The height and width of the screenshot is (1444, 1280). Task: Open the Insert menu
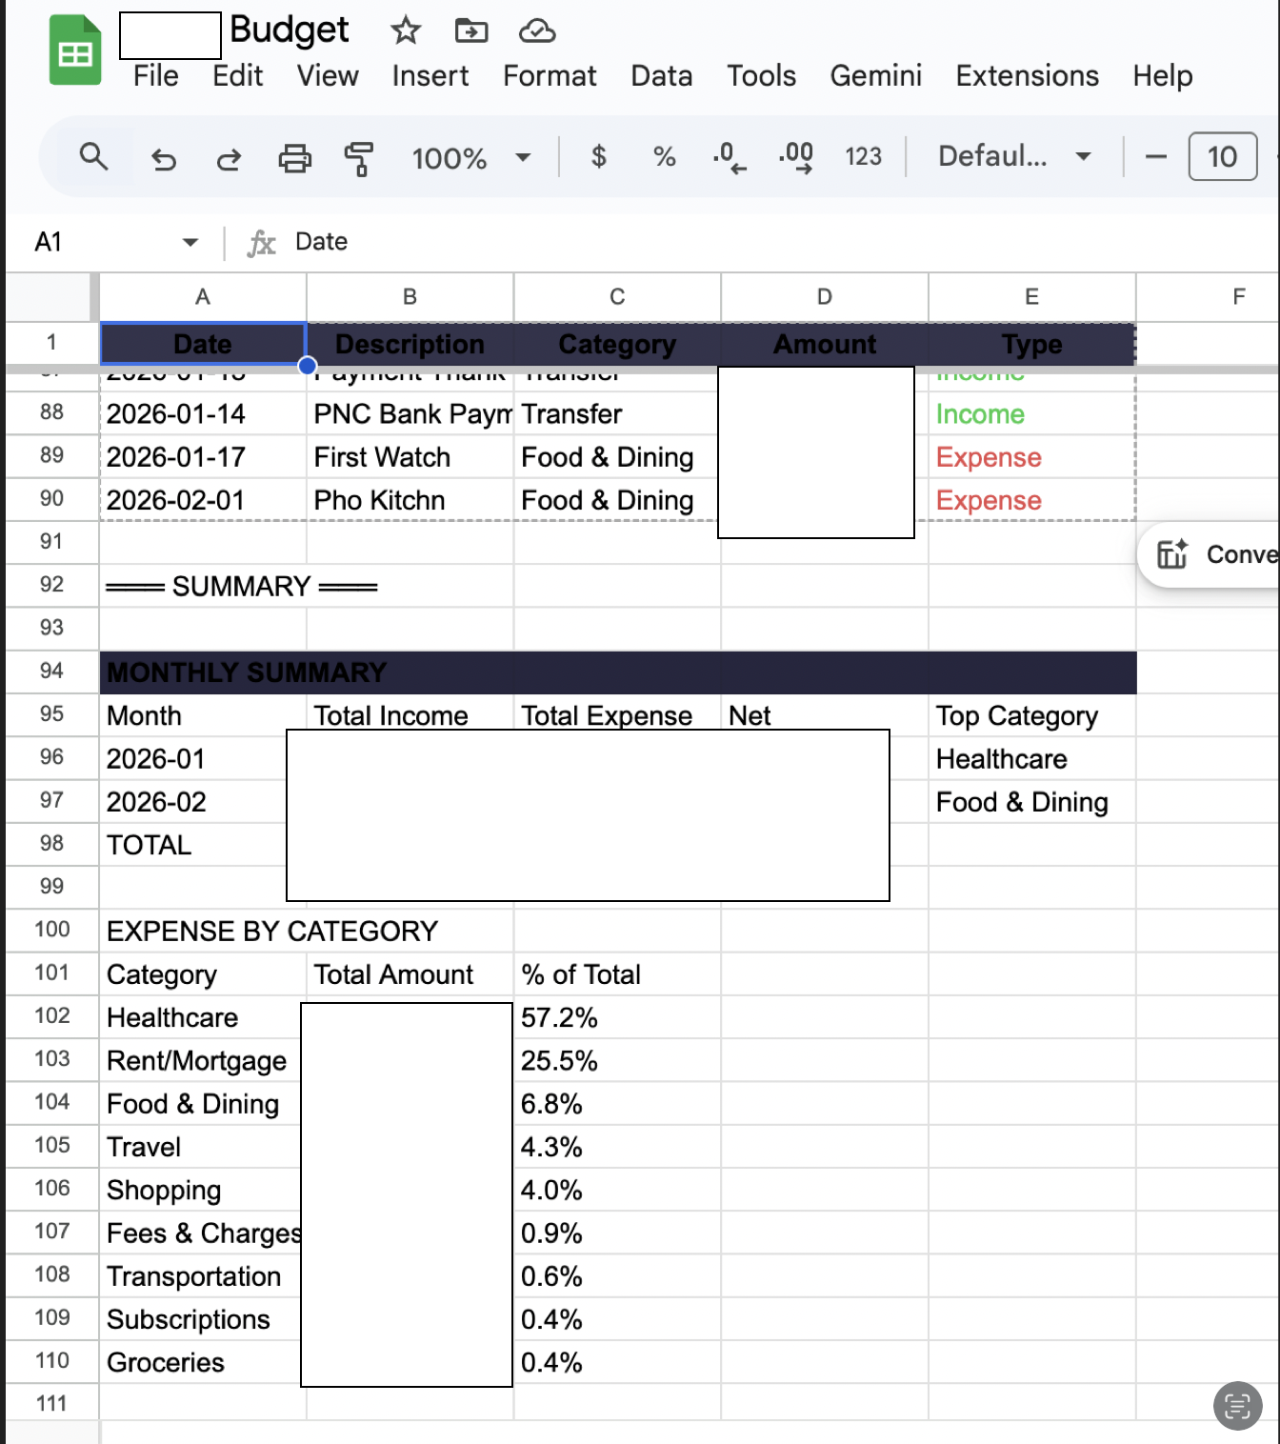coord(430,75)
